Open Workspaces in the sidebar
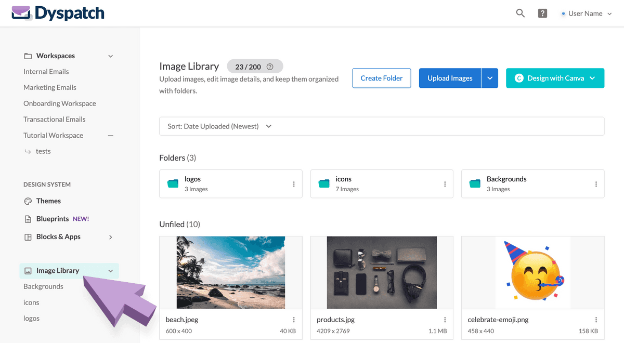The image size is (624, 343). tap(56, 56)
